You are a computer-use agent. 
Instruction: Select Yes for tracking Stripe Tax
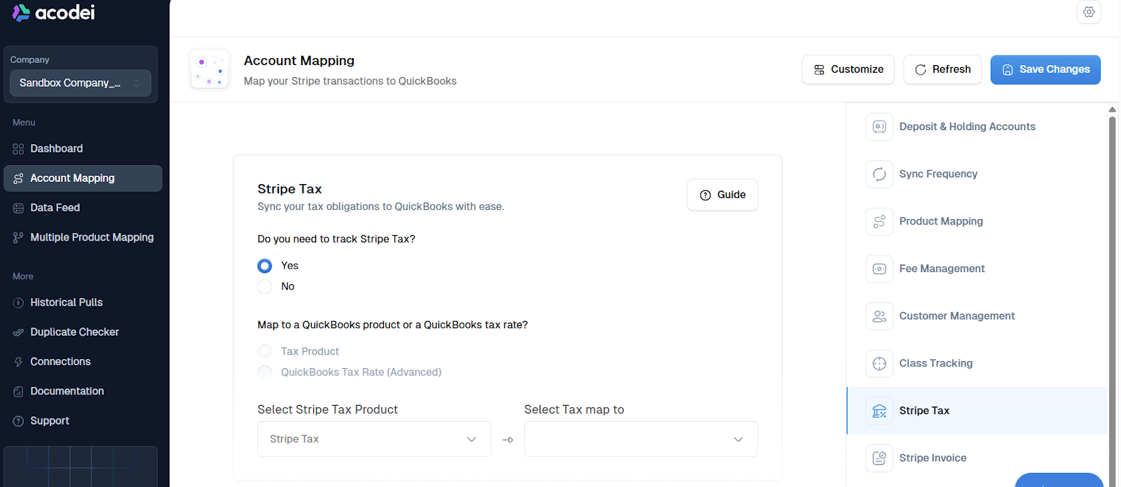(x=265, y=266)
